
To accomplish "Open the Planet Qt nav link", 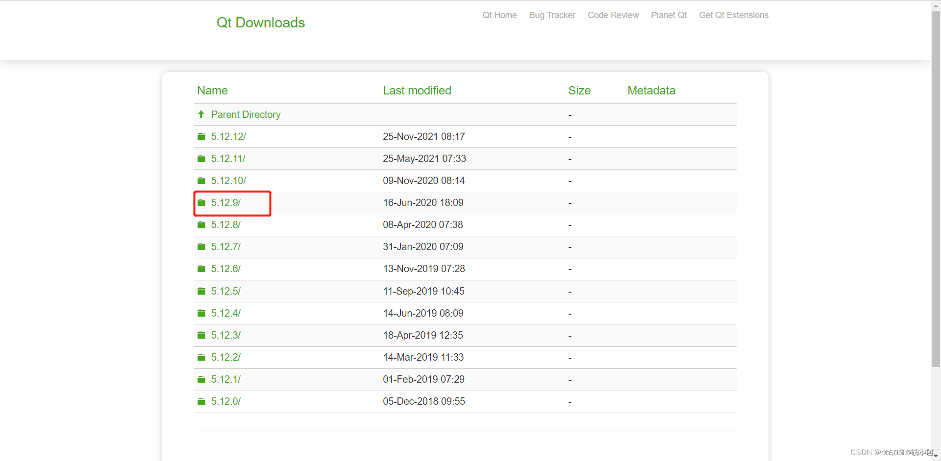I will 669,15.
